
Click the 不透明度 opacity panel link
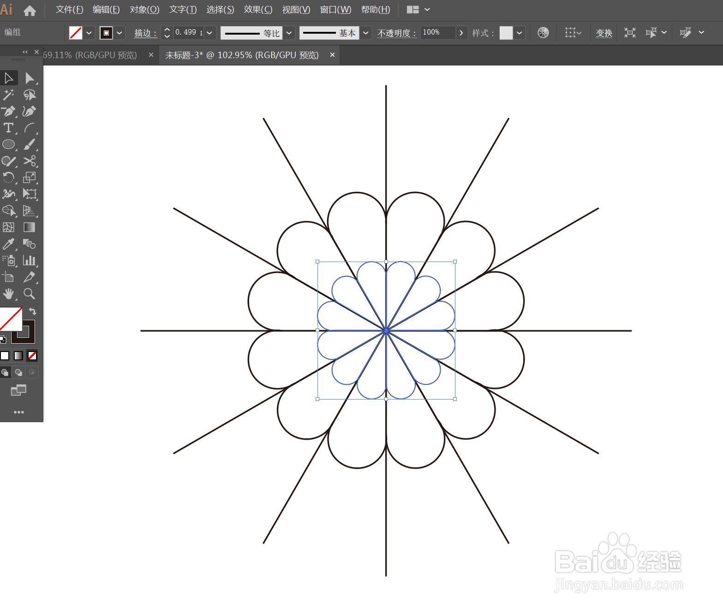coord(396,33)
